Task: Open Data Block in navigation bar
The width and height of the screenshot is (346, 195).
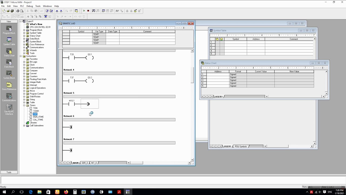Action: [9, 64]
